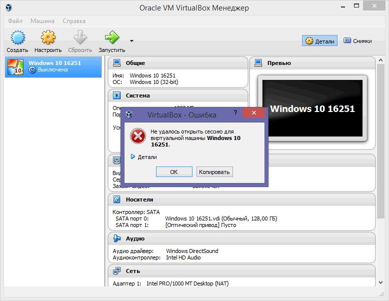Click the Аудио section speaker icon
This screenshot has height=301, width=389.
click(116, 238)
